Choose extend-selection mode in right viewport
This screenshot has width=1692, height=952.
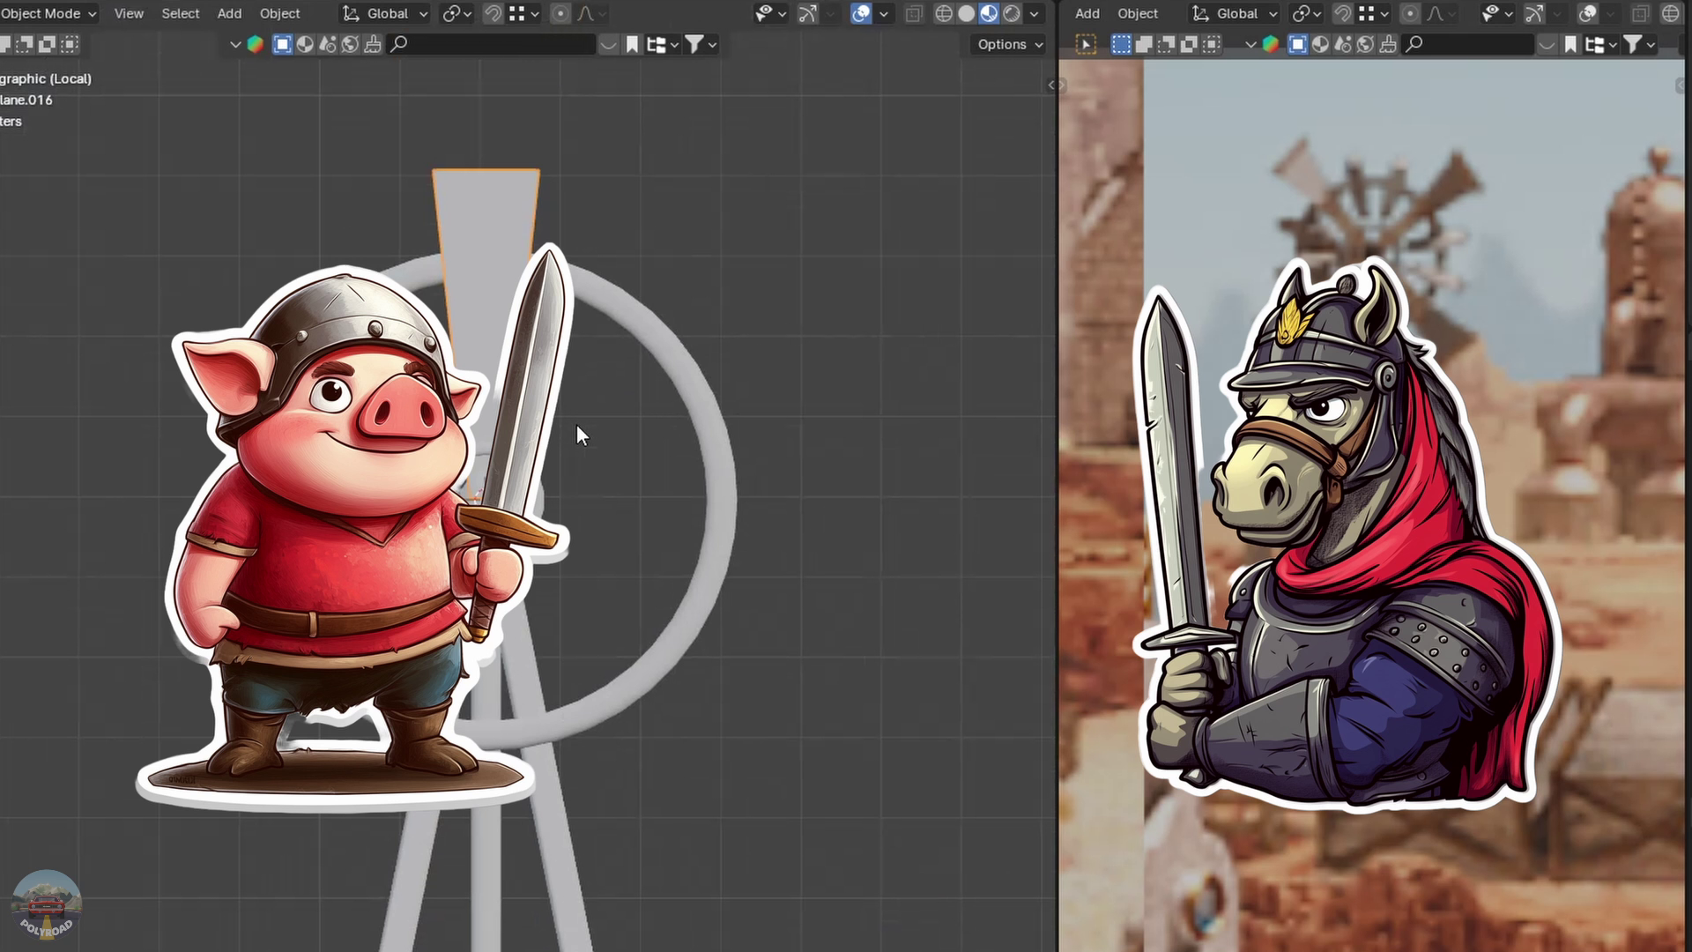click(1144, 44)
